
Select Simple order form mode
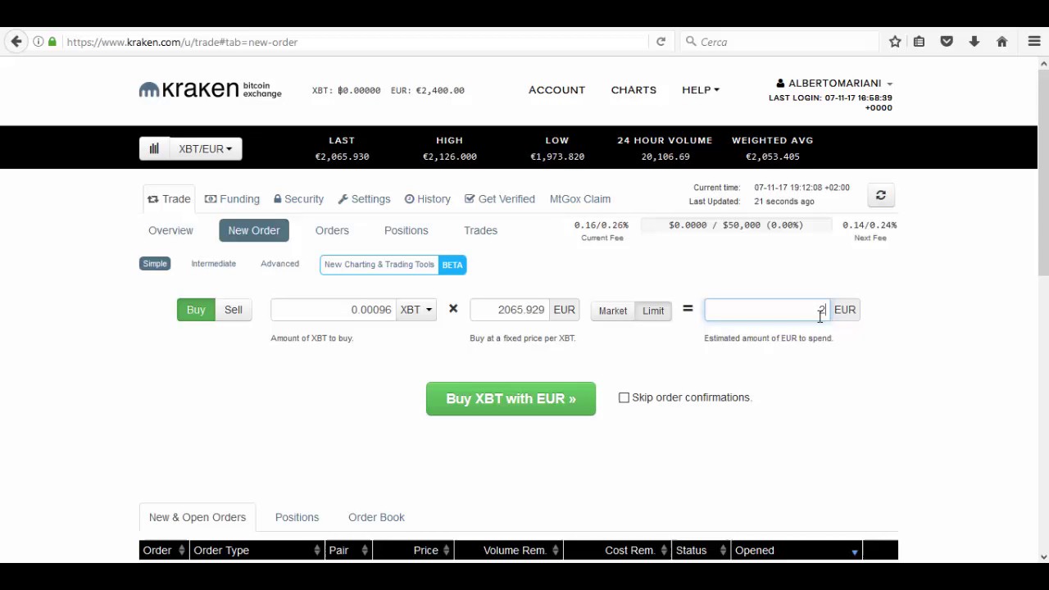(x=155, y=264)
